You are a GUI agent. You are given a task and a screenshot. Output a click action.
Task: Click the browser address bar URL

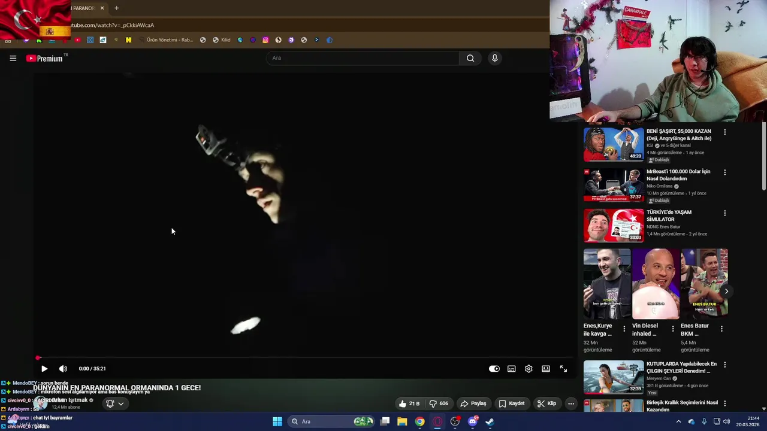pyautogui.click(x=112, y=25)
